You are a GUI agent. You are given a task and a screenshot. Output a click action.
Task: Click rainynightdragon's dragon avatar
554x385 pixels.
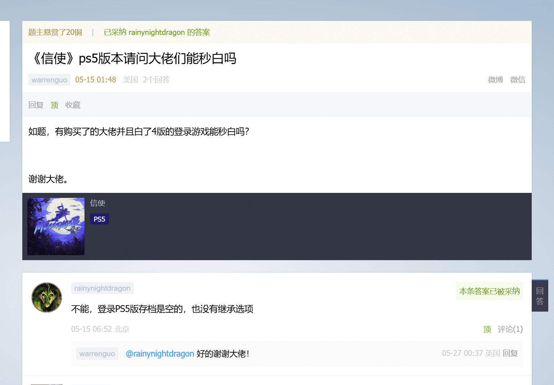47,297
